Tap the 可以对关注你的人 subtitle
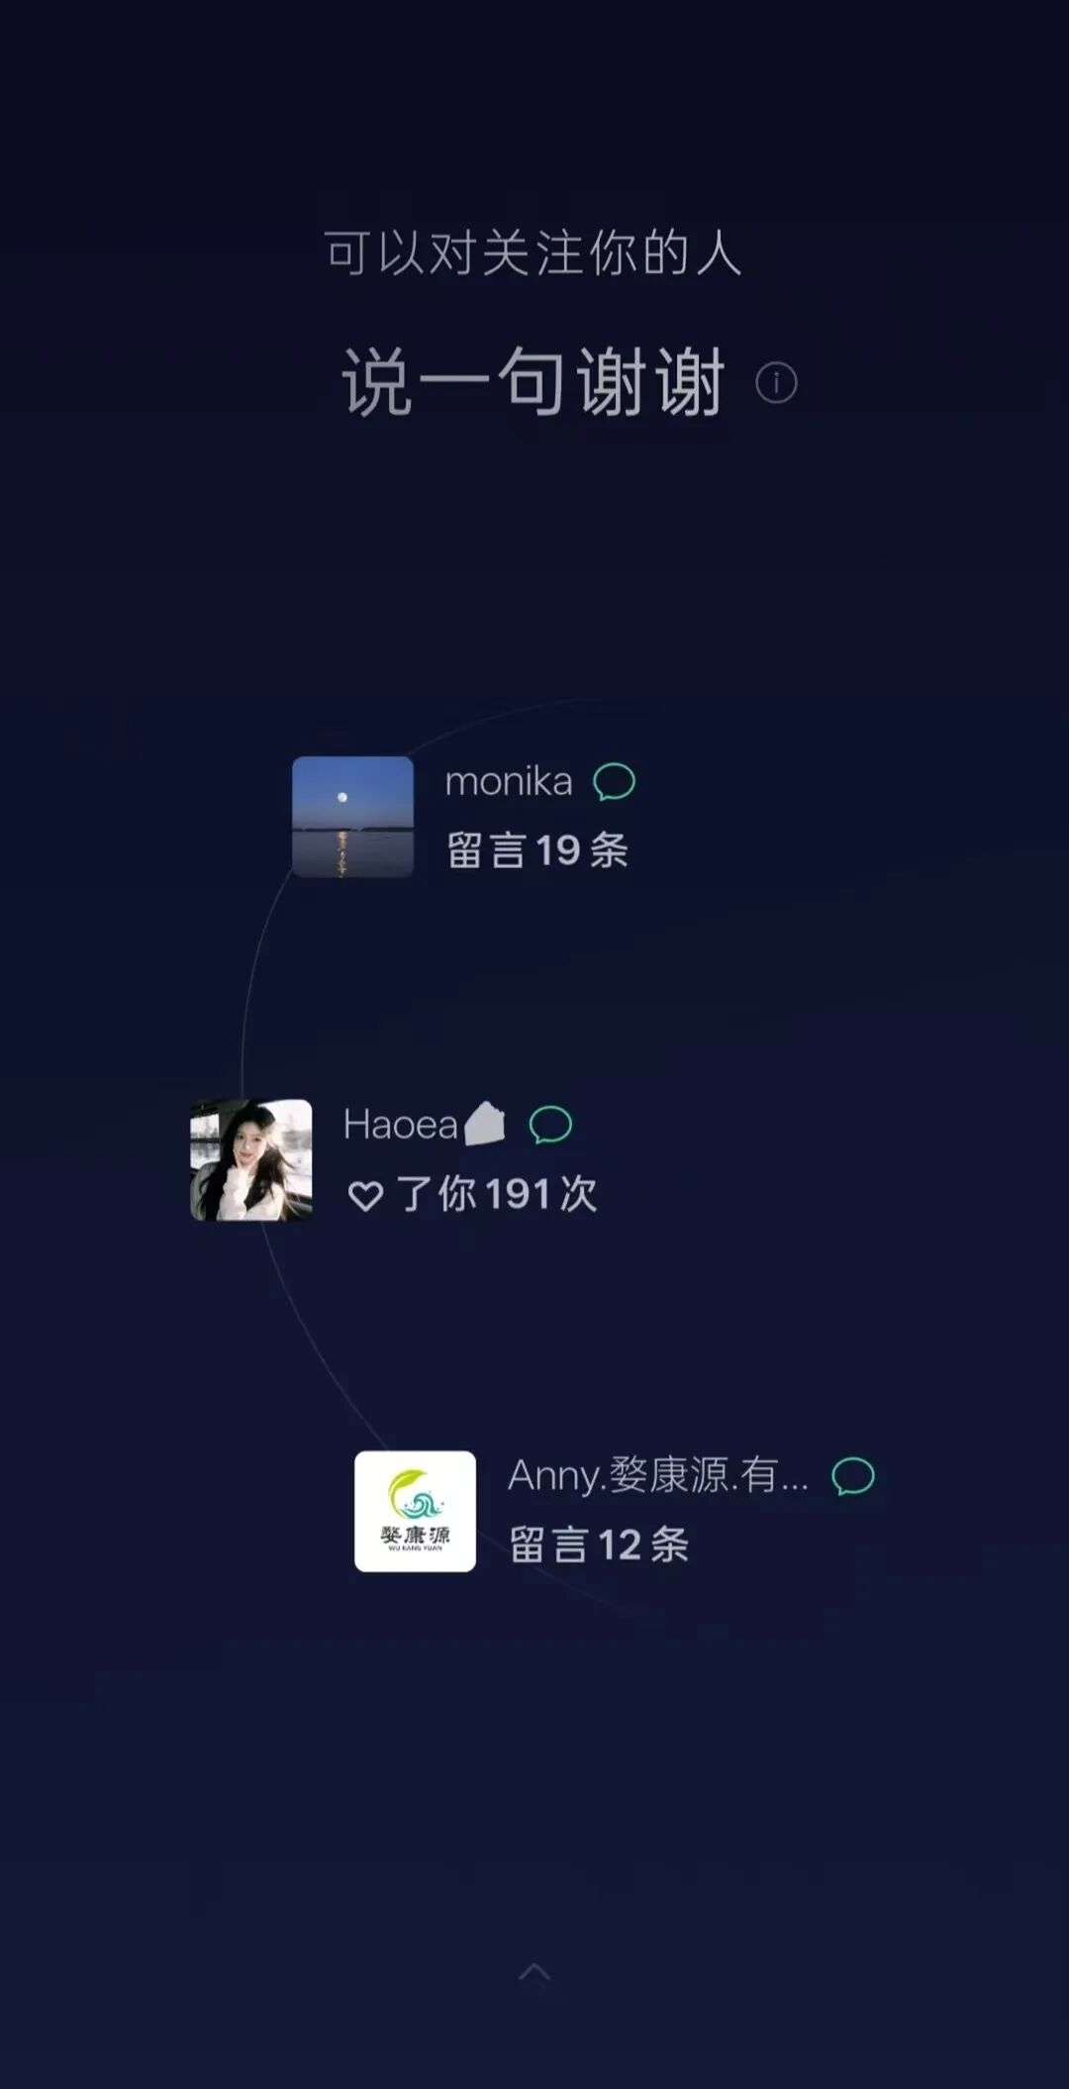The height and width of the screenshot is (2089, 1069). [x=534, y=252]
